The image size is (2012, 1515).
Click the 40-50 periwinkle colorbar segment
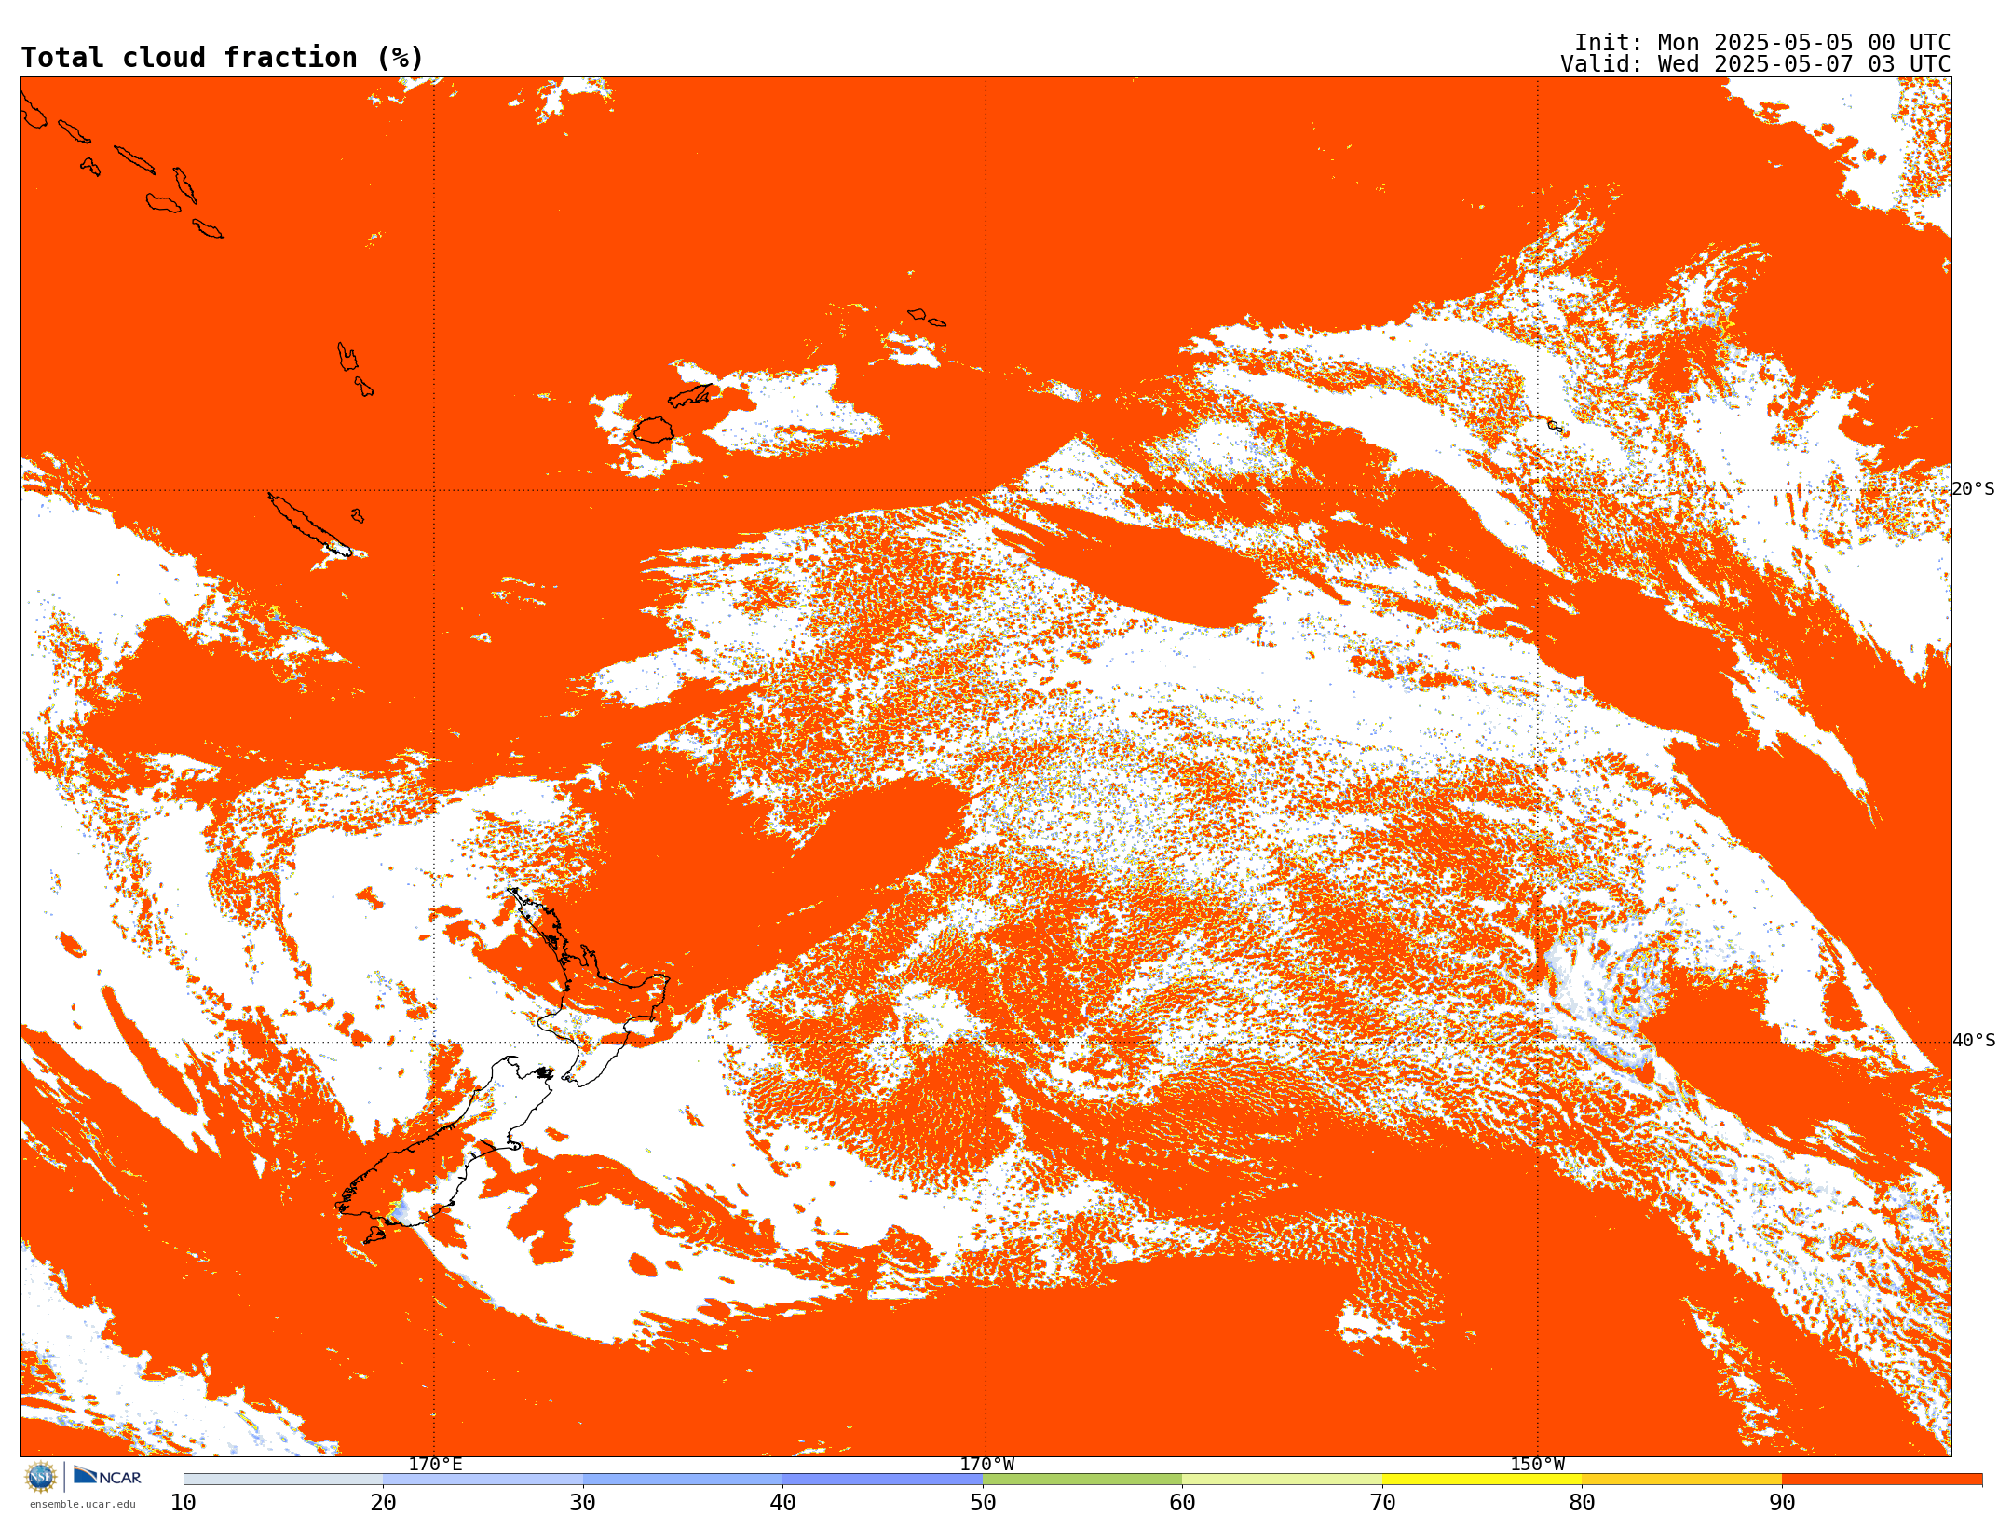click(882, 1480)
